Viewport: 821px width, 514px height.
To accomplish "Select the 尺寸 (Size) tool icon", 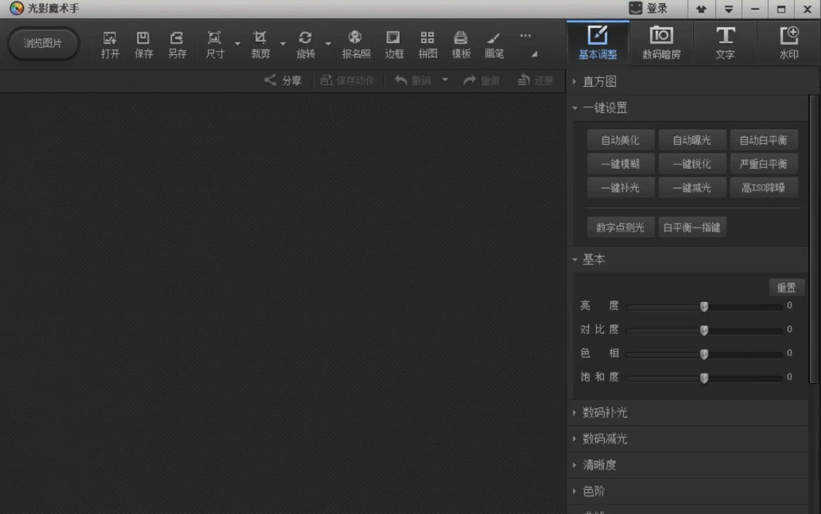I will pos(214,38).
